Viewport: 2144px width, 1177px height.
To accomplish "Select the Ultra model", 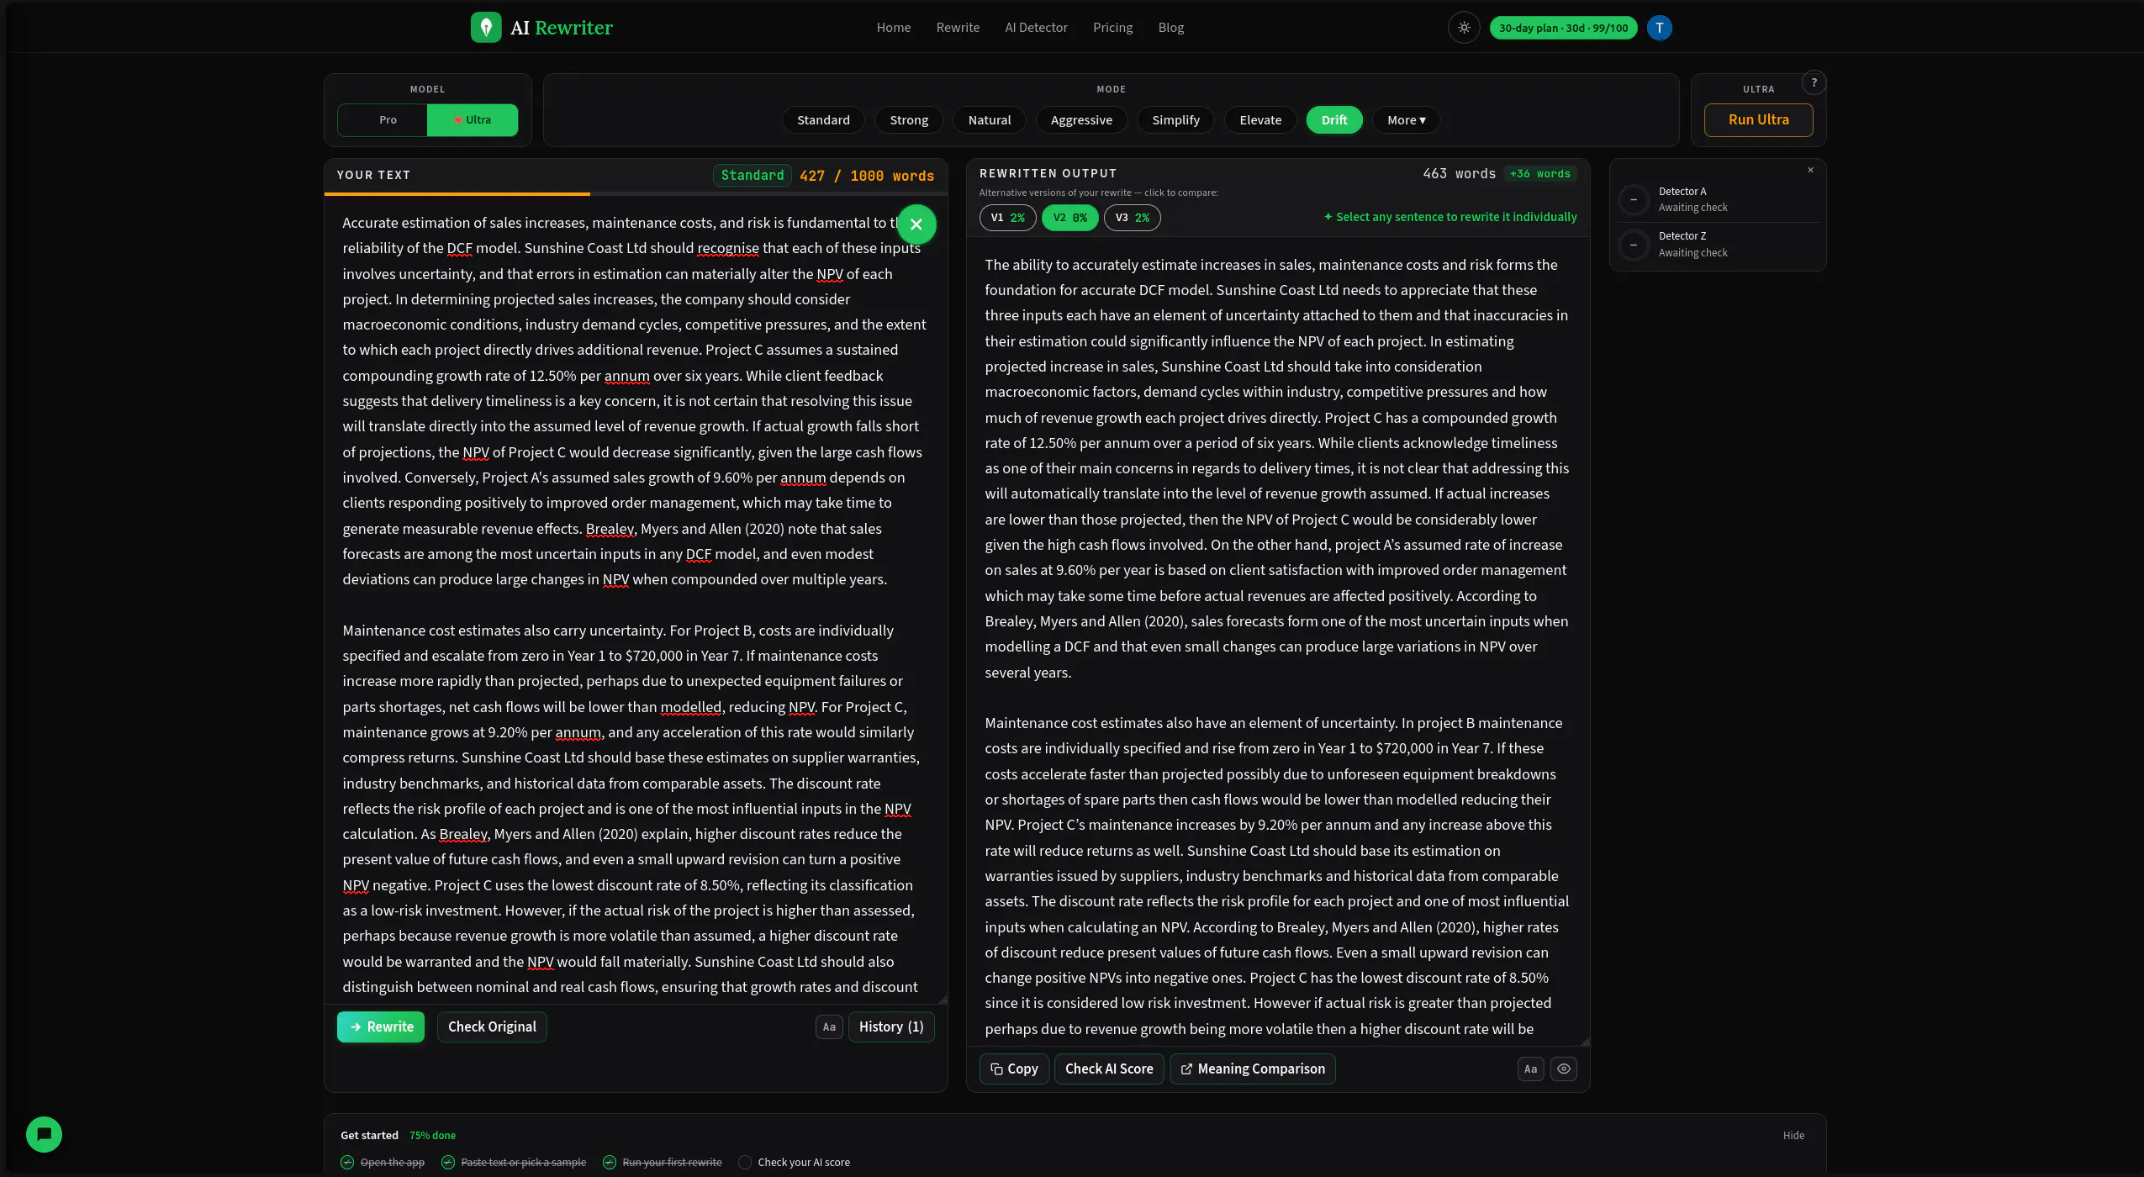I will (x=473, y=120).
